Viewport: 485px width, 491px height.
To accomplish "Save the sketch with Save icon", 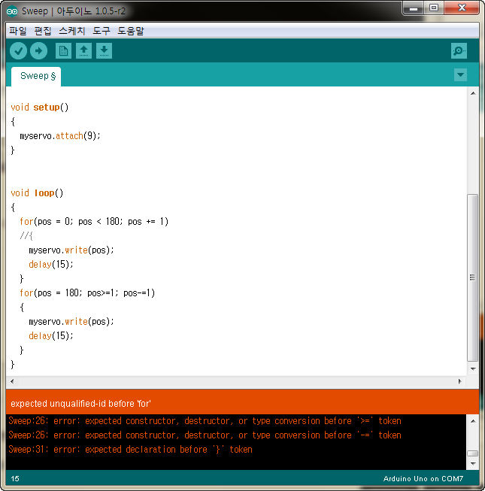I will coord(104,50).
